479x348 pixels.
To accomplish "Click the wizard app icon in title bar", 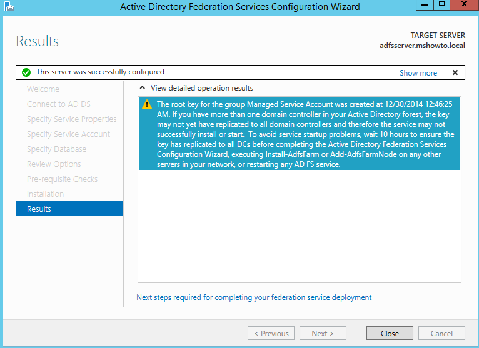I will pyautogui.click(x=9, y=6).
